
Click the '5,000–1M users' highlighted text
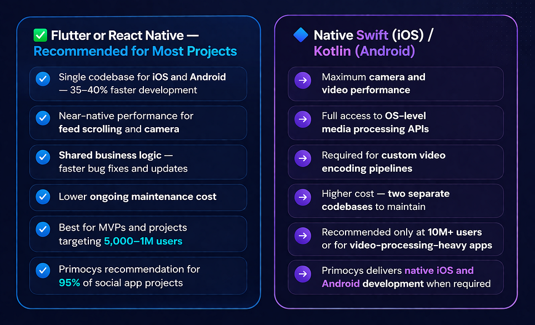pos(143,241)
